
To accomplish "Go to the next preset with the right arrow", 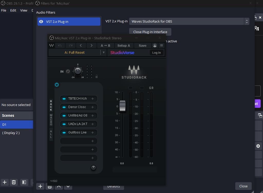I will click(91, 45).
